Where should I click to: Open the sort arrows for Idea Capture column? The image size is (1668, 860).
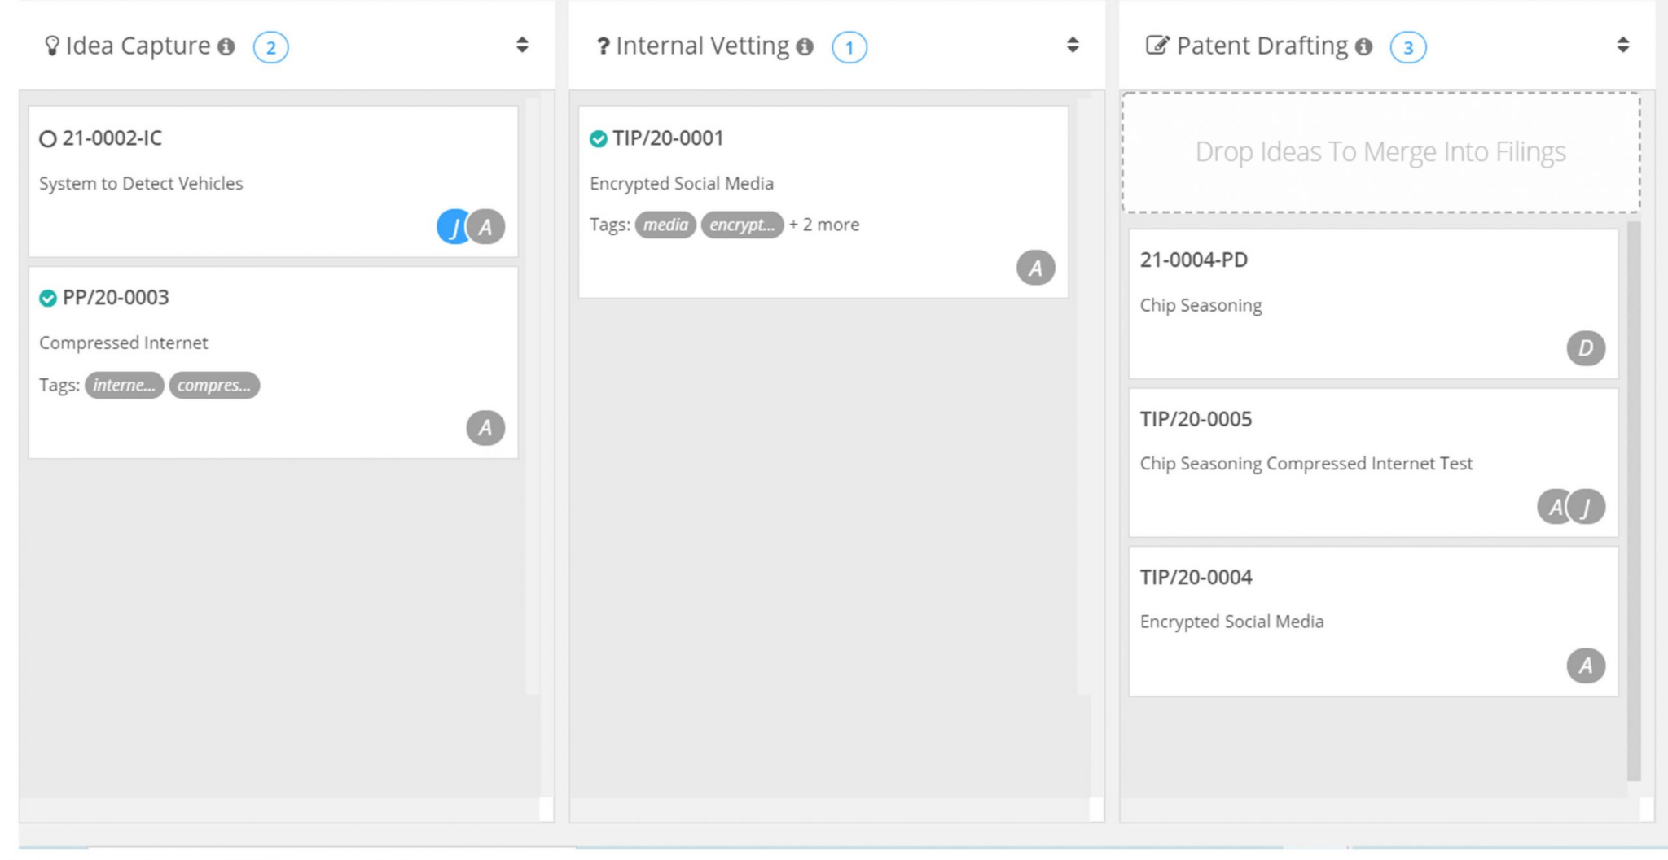pyautogui.click(x=520, y=46)
